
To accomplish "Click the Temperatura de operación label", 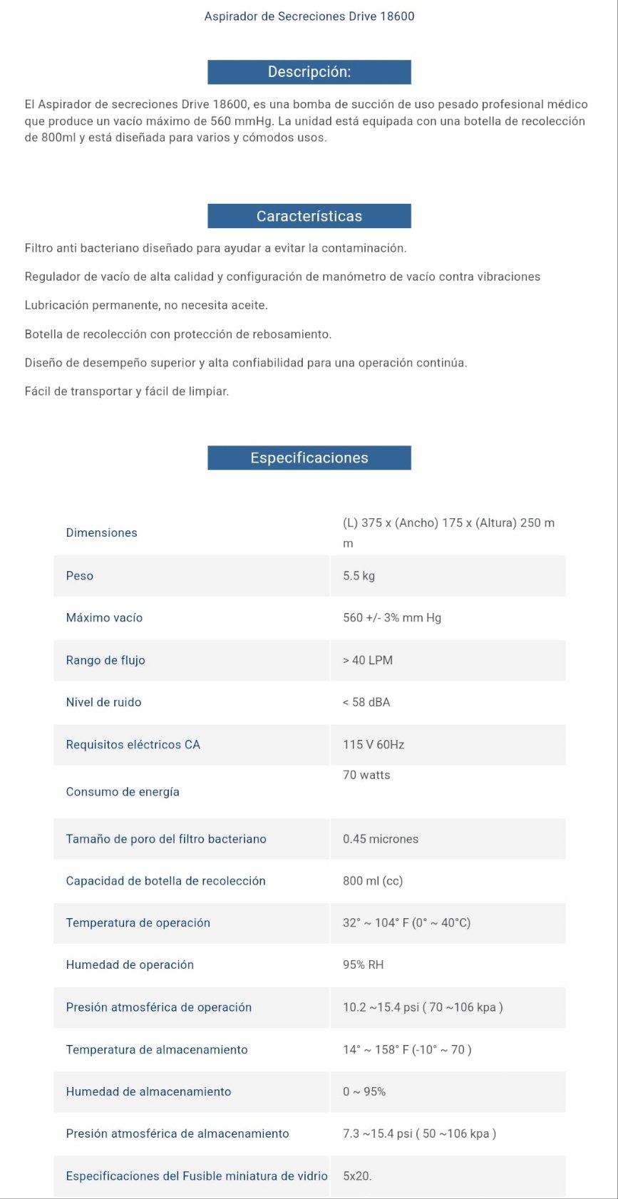I will coord(138,923).
